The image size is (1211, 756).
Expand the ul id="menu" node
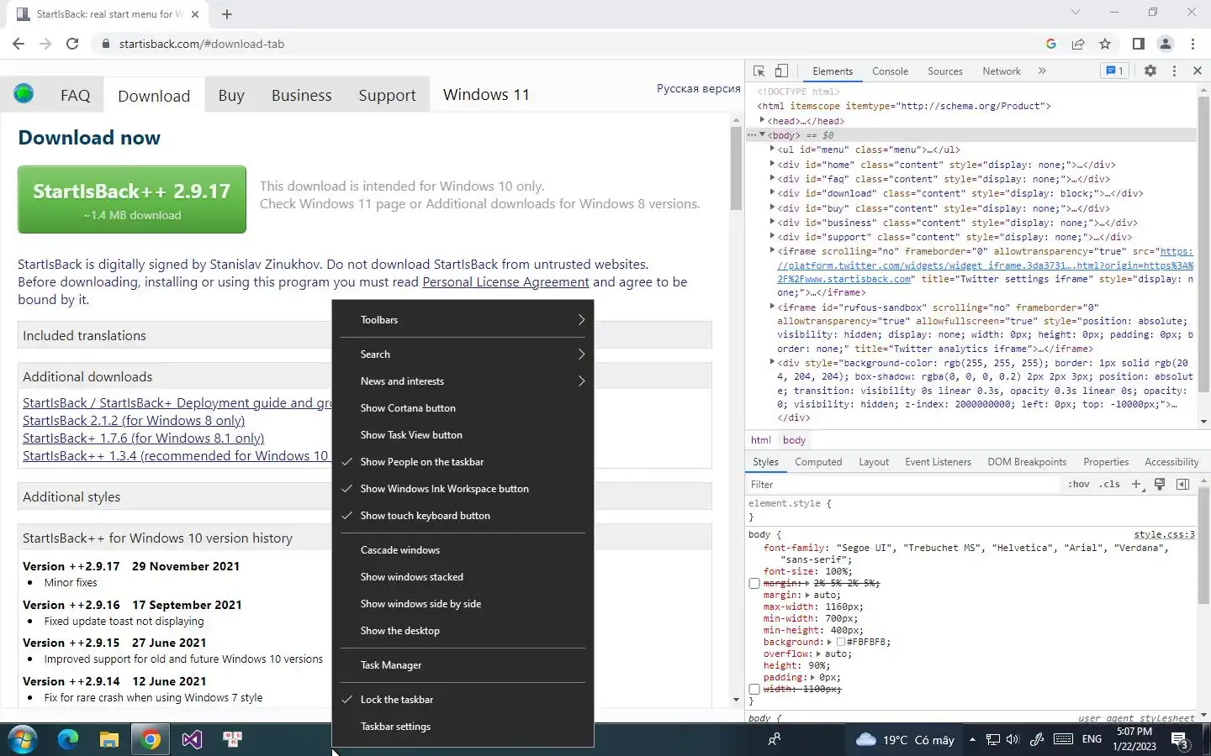click(x=772, y=149)
